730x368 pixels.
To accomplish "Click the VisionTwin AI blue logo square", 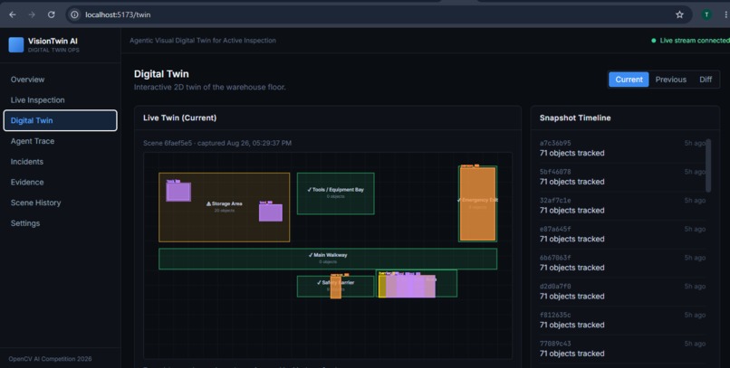I will pyautogui.click(x=16, y=44).
